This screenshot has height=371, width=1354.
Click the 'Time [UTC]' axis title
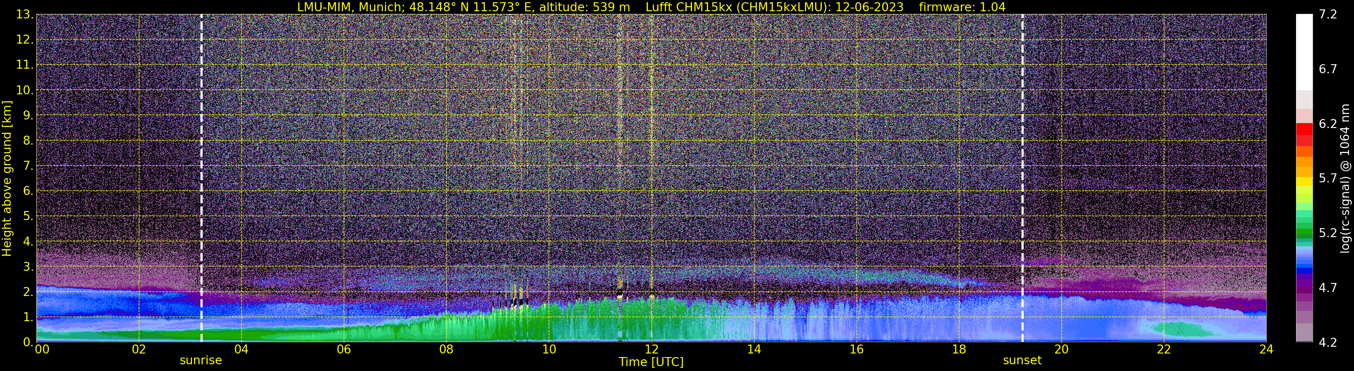pyautogui.click(x=651, y=362)
